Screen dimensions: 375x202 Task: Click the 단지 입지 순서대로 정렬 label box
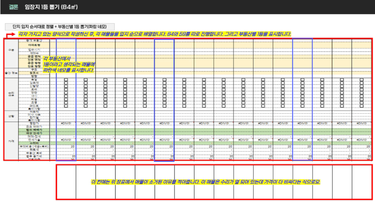(x=60, y=27)
